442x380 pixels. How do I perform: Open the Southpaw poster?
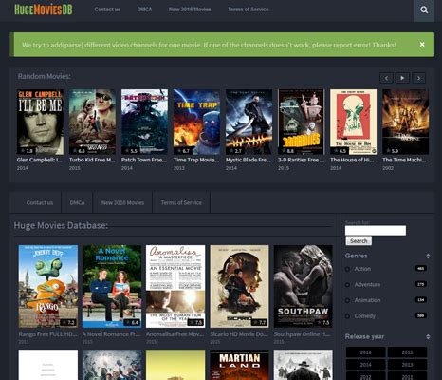tap(304, 286)
